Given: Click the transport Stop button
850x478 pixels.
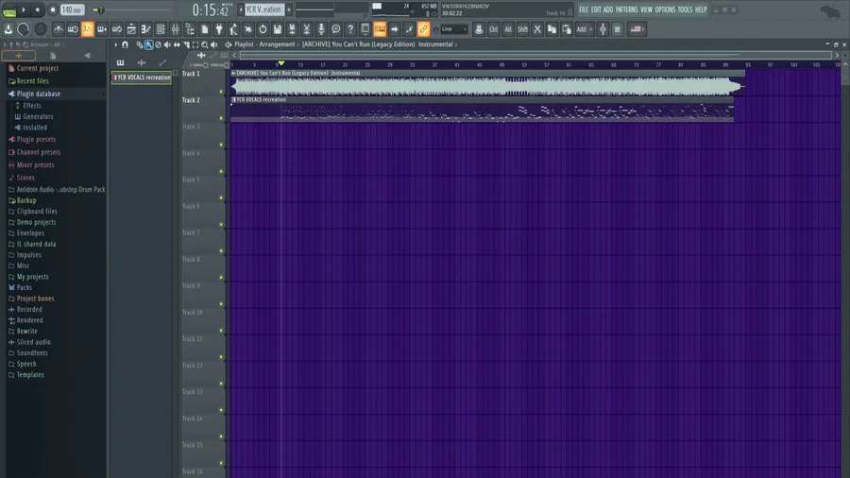Looking at the screenshot, I should pyautogui.click(x=38, y=9).
